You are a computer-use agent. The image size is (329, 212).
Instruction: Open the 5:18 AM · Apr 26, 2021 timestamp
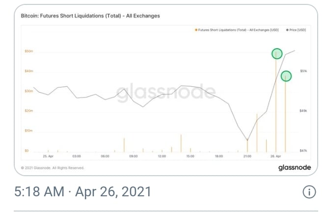(x=82, y=192)
